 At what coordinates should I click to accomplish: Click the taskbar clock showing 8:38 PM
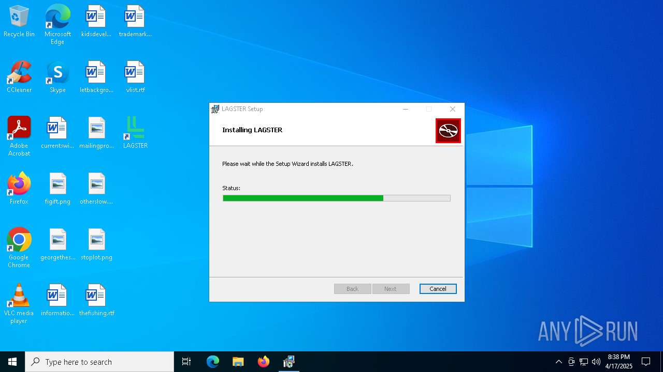618,362
